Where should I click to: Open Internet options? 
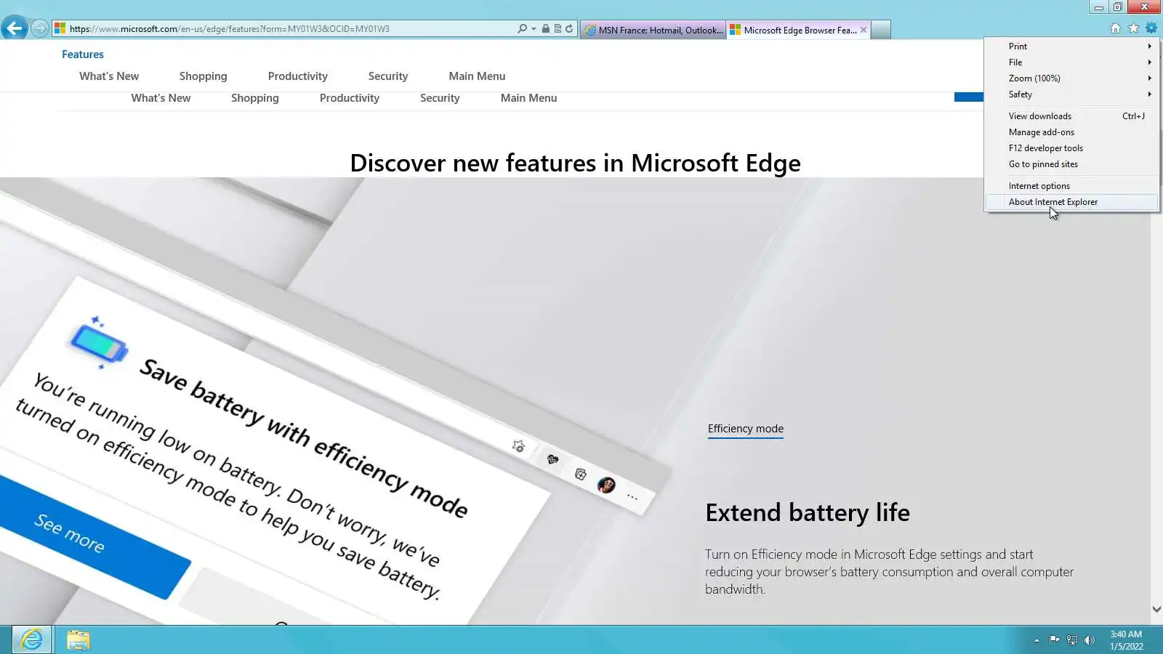point(1071,186)
